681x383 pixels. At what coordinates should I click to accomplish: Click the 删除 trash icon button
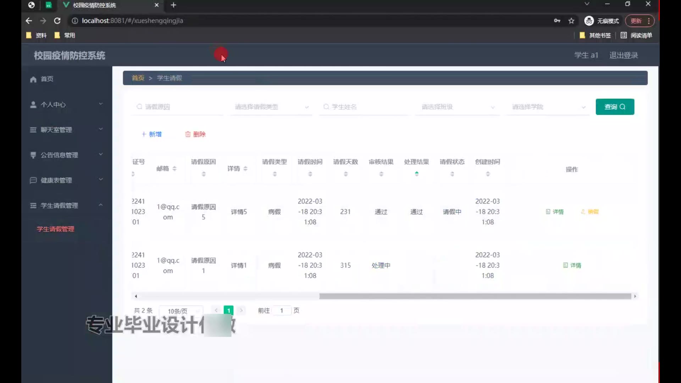(x=195, y=134)
